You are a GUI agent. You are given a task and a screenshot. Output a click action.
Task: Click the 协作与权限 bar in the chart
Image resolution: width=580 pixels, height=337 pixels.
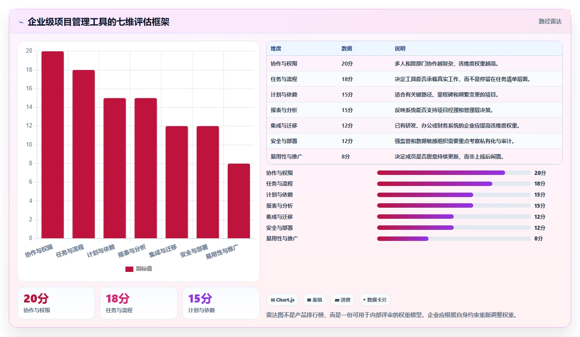click(x=53, y=145)
